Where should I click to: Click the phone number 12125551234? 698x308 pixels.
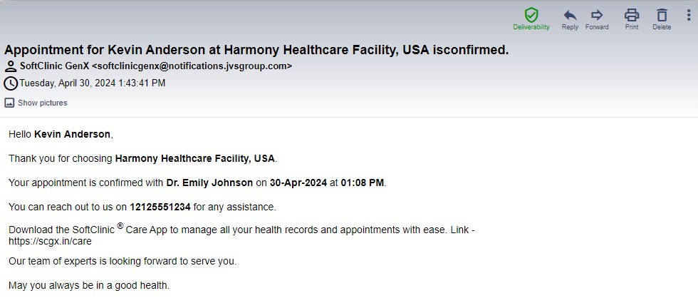pos(160,207)
